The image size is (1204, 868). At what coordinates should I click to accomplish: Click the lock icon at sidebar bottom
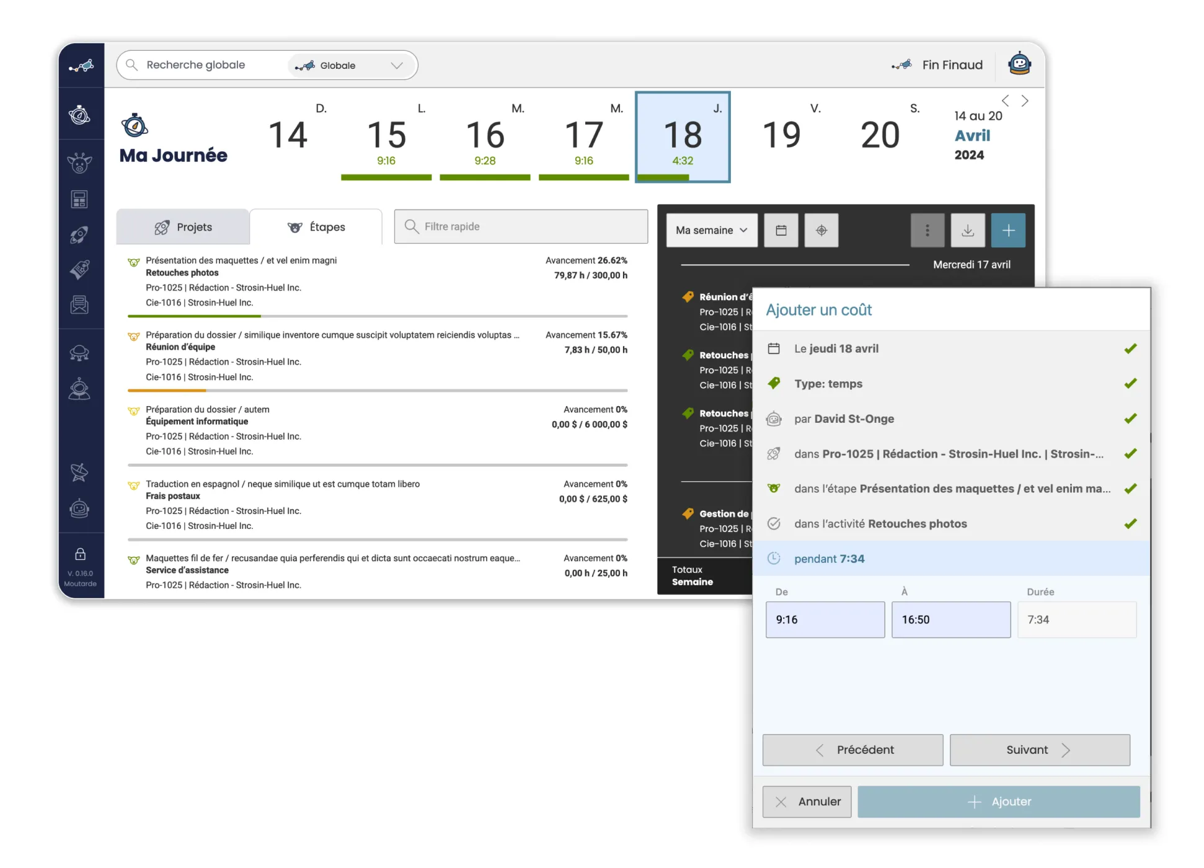coord(81,554)
